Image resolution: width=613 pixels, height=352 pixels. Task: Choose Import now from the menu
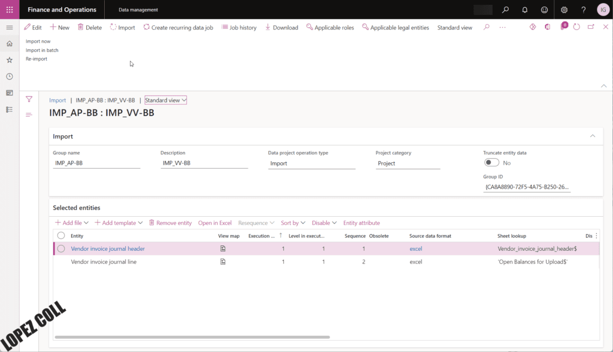[38, 41]
